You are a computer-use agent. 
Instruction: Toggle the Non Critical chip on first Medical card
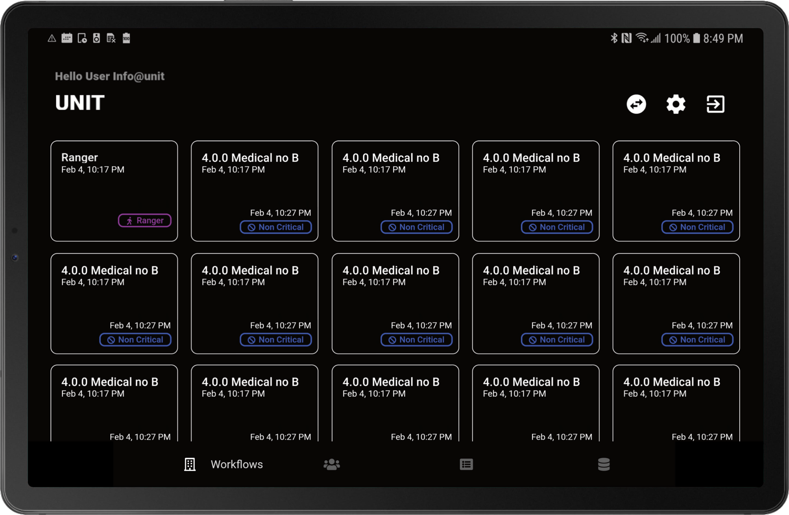(276, 227)
